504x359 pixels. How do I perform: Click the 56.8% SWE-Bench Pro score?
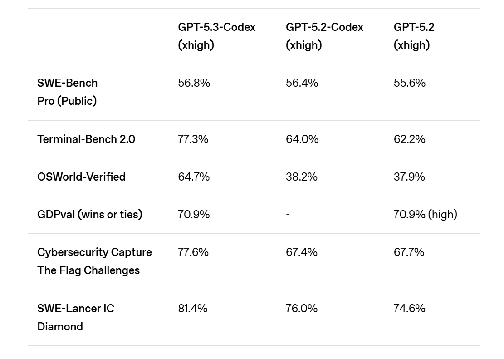point(194,83)
